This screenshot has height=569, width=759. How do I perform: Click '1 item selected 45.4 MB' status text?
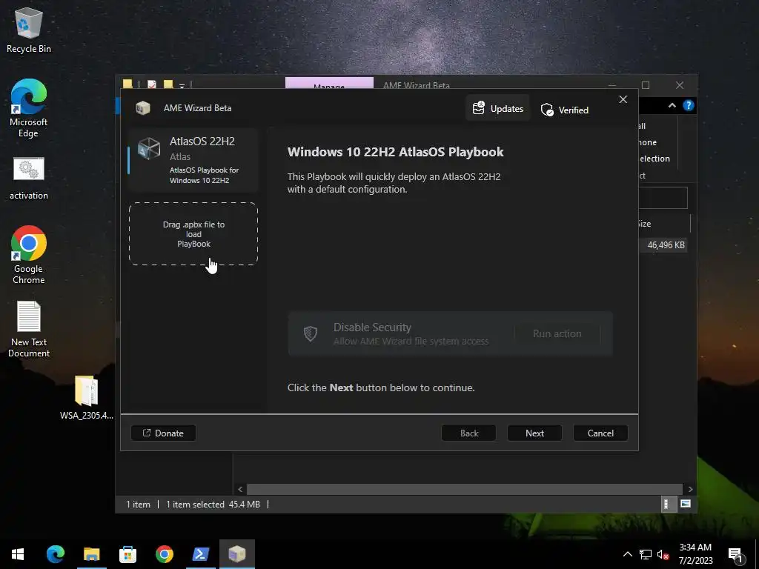(213, 504)
